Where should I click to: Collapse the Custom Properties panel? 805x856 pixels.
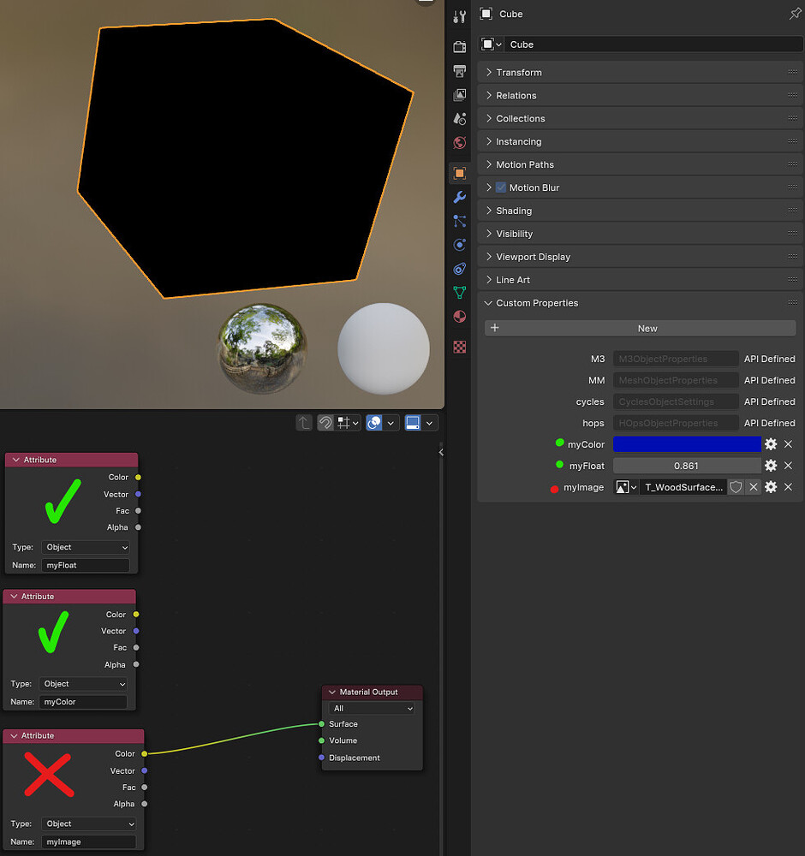pyautogui.click(x=640, y=303)
